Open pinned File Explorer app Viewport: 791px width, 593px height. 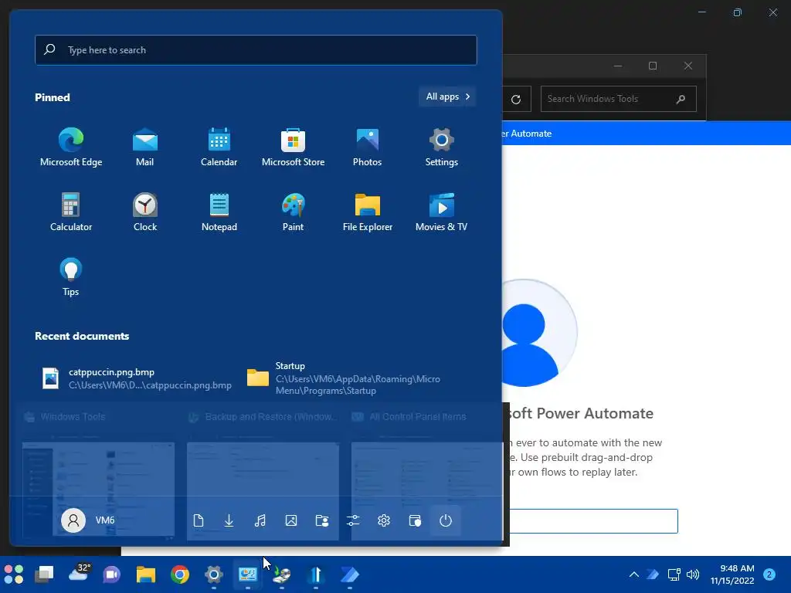coord(367,212)
